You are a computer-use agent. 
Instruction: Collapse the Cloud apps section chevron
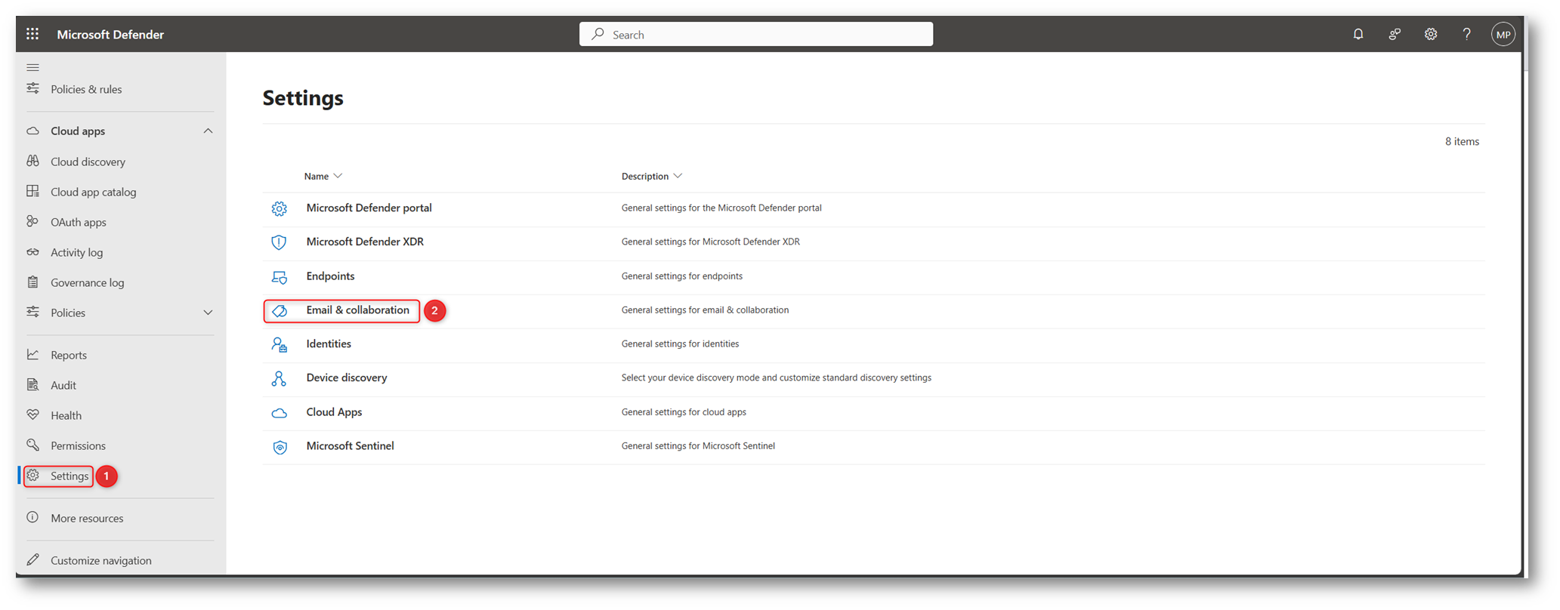pos(208,131)
